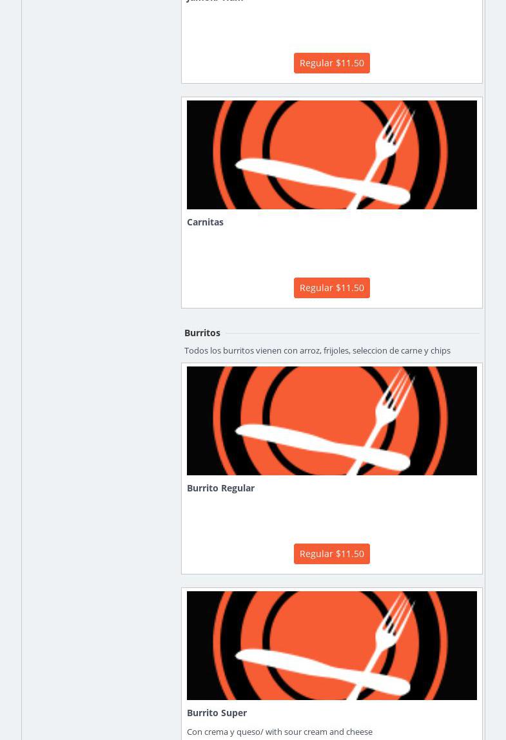Click Burrito Super's sour cream and cheese description

click(x=279, y=732)
